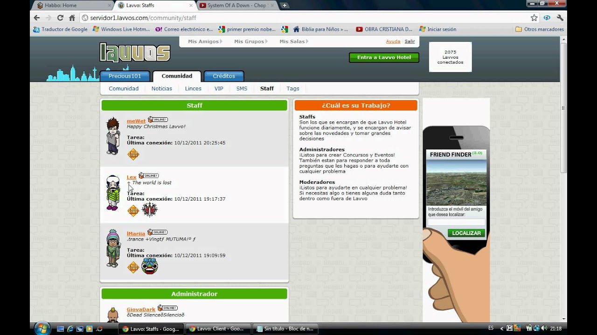Viewport: 597px width, 335px height.
Task: Open the Precious101 profile tab
Action: 125,76
